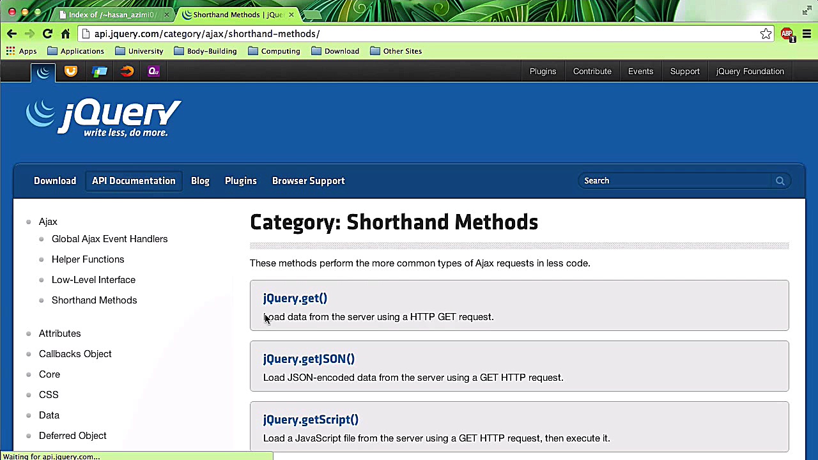818x460 pixels.
Task: Open the jQuery Foundation link
Action: [x=750, y=72]
